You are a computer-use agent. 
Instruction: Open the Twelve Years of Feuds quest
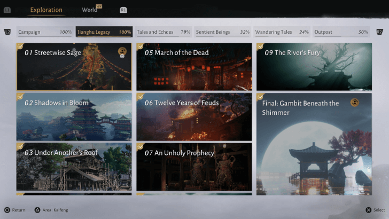pyautogui.click(x=193, y=116)
